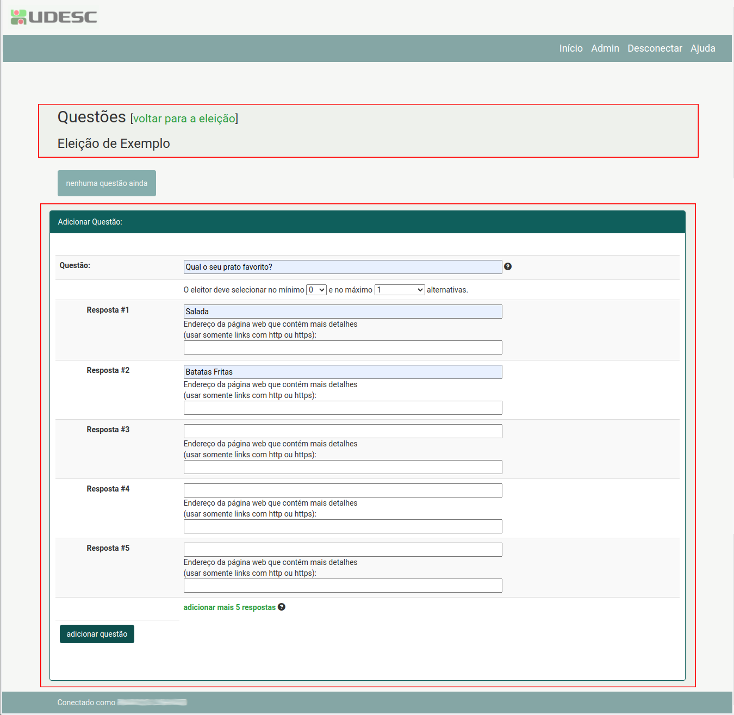The width and height of the screenshot is (734, 715).
Task: Click Desconectar to log out
Action: (x=654, y=48)
